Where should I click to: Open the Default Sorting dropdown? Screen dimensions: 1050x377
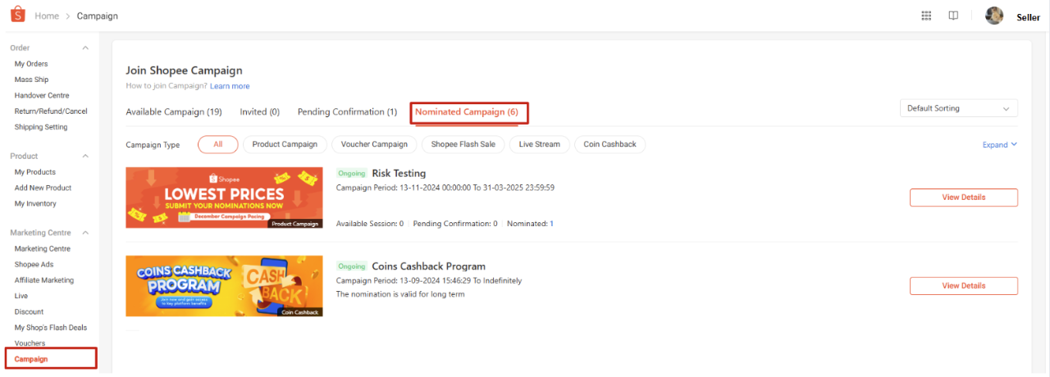[957, 108]
